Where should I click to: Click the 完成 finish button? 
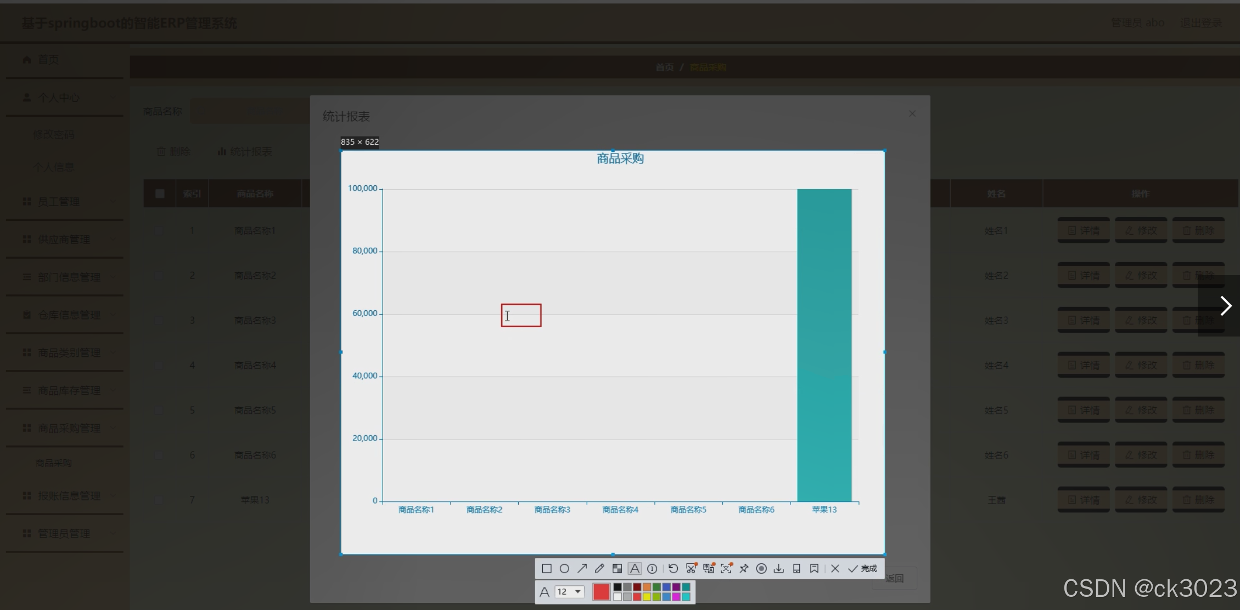pos(867,568)
